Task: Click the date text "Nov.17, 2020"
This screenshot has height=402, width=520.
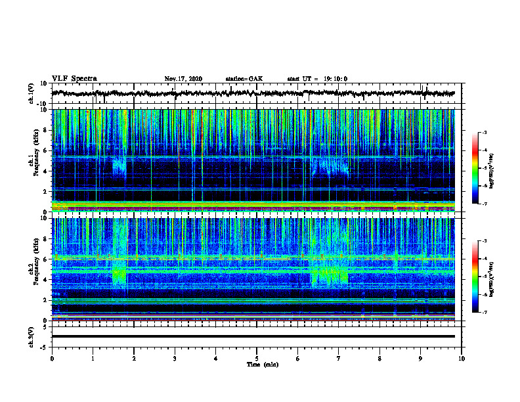Action: 183,79
